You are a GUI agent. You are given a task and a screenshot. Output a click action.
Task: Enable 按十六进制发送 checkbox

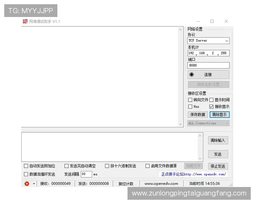(x=107, y=166)
